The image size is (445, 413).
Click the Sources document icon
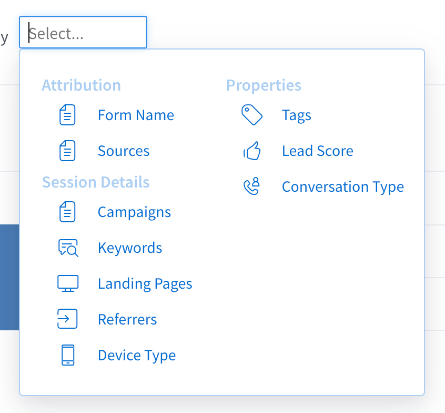click(x=67, y=151)
